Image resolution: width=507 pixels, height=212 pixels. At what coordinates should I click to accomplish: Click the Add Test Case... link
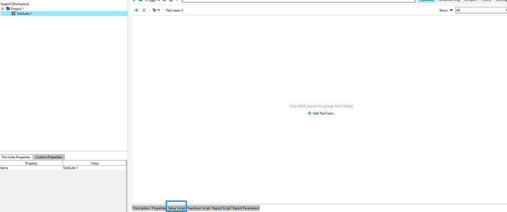tap(321, 114)
